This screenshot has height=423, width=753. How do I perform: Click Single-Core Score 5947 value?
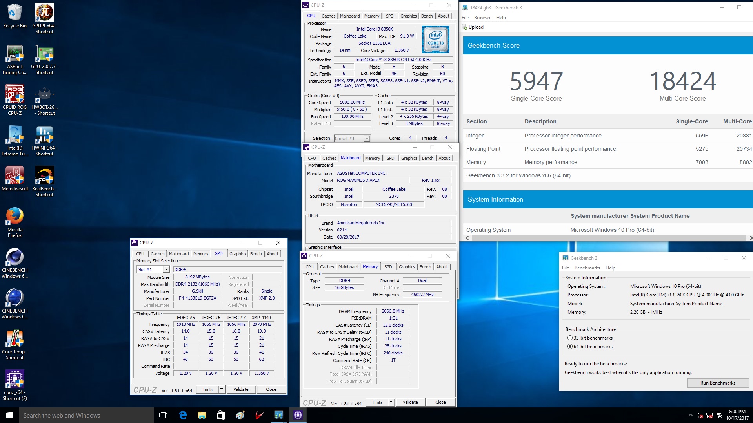(x=536, y=81)
